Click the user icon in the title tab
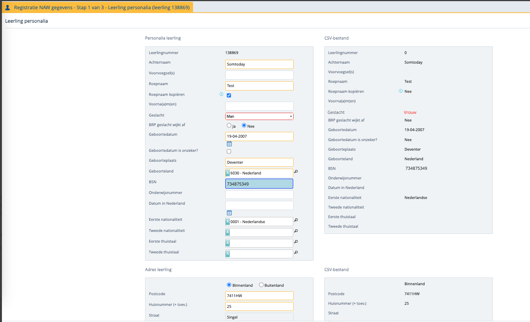The height and width of the screenshot is (322, 530). [x=8, y=7]
